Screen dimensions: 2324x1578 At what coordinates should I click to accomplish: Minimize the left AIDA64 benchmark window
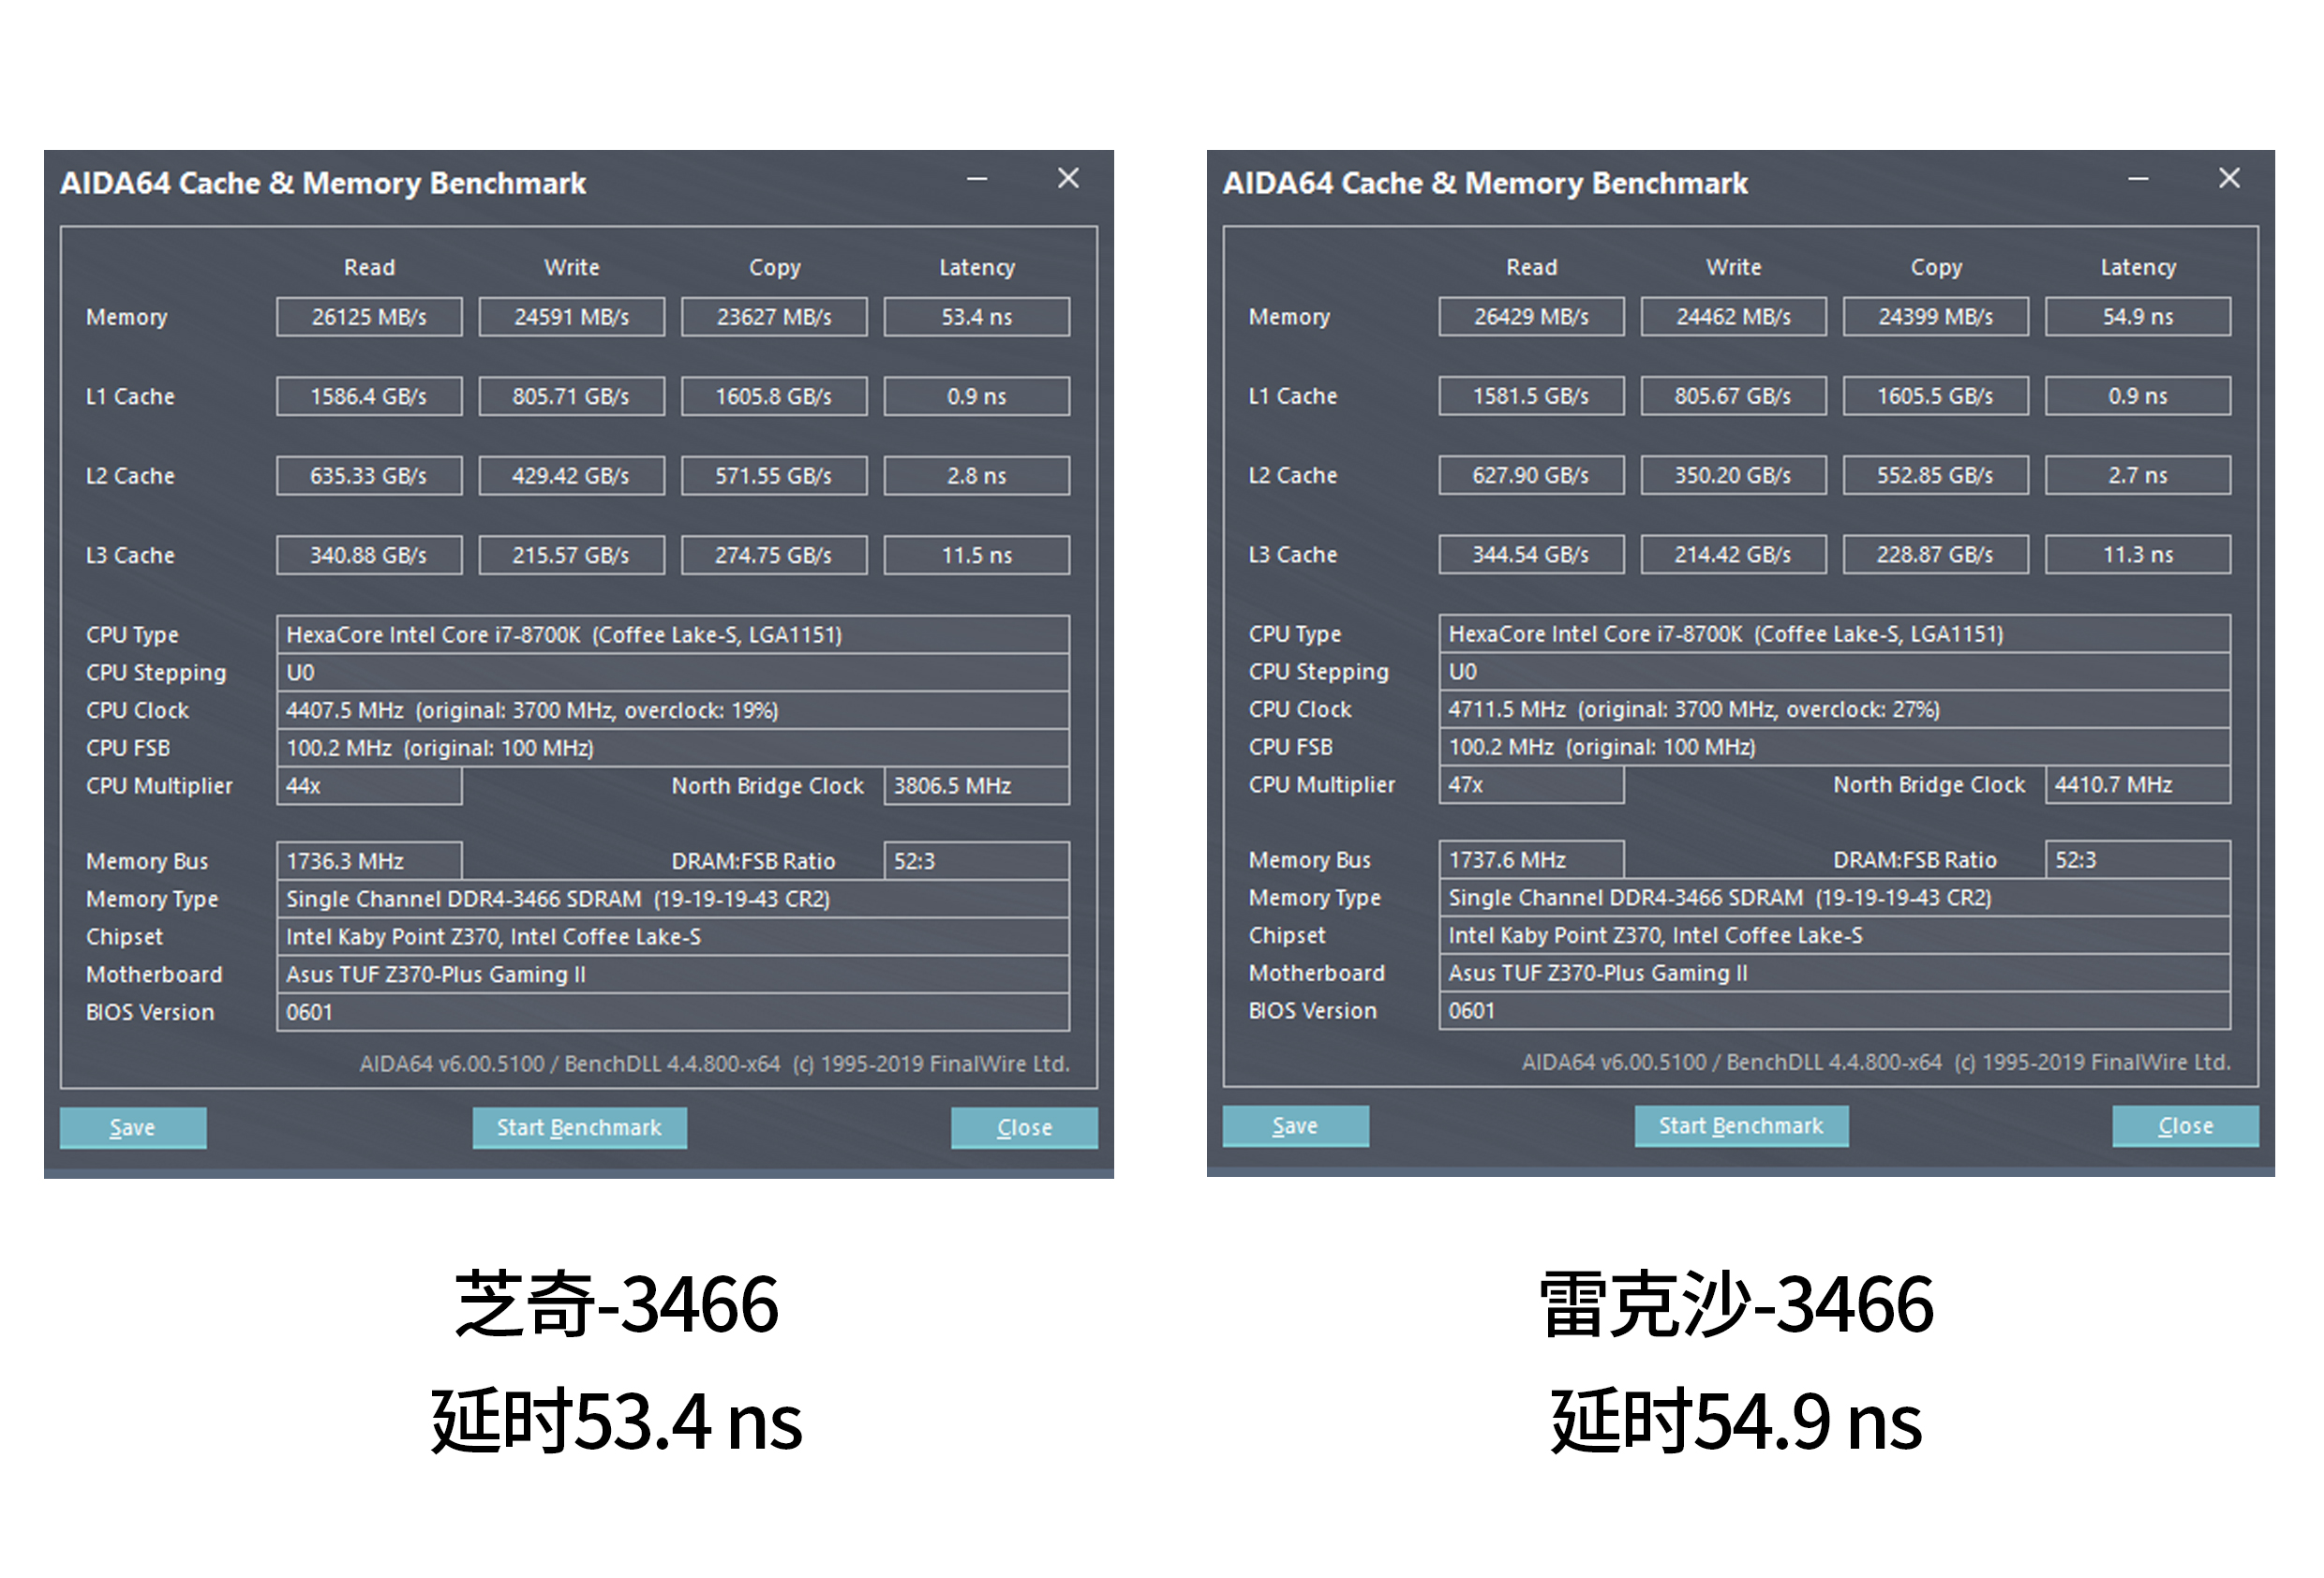977,178
